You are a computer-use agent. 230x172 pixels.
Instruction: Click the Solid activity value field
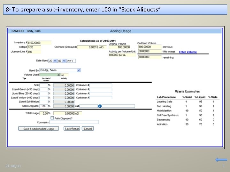tap(64, 85)
